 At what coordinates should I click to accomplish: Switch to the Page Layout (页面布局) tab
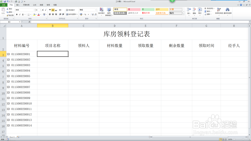tap(26, 5)
